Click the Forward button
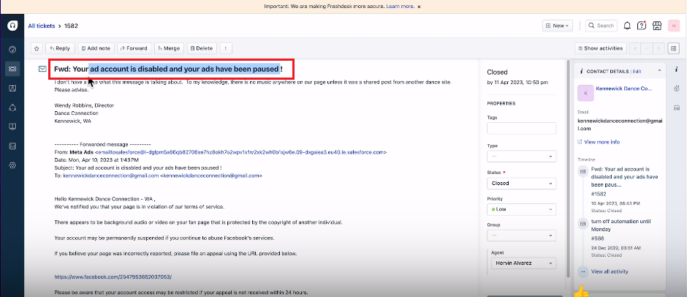 point(134,48)
